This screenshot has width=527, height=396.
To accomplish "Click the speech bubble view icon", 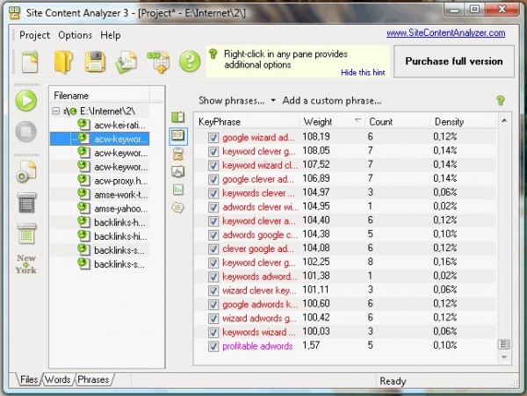I will tap(177, 207).
